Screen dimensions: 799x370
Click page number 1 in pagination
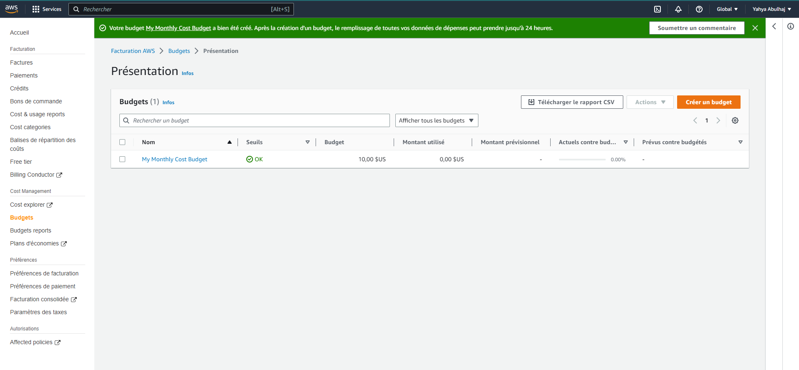tap(707, 120)
